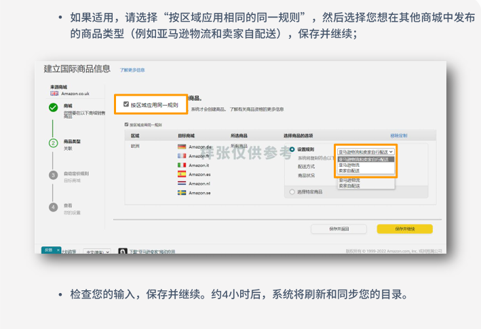The height and width of the screenshot is (329, 481).
Task: Click the grey step 4 circle for 查看
Action: [x=53, y=208]
